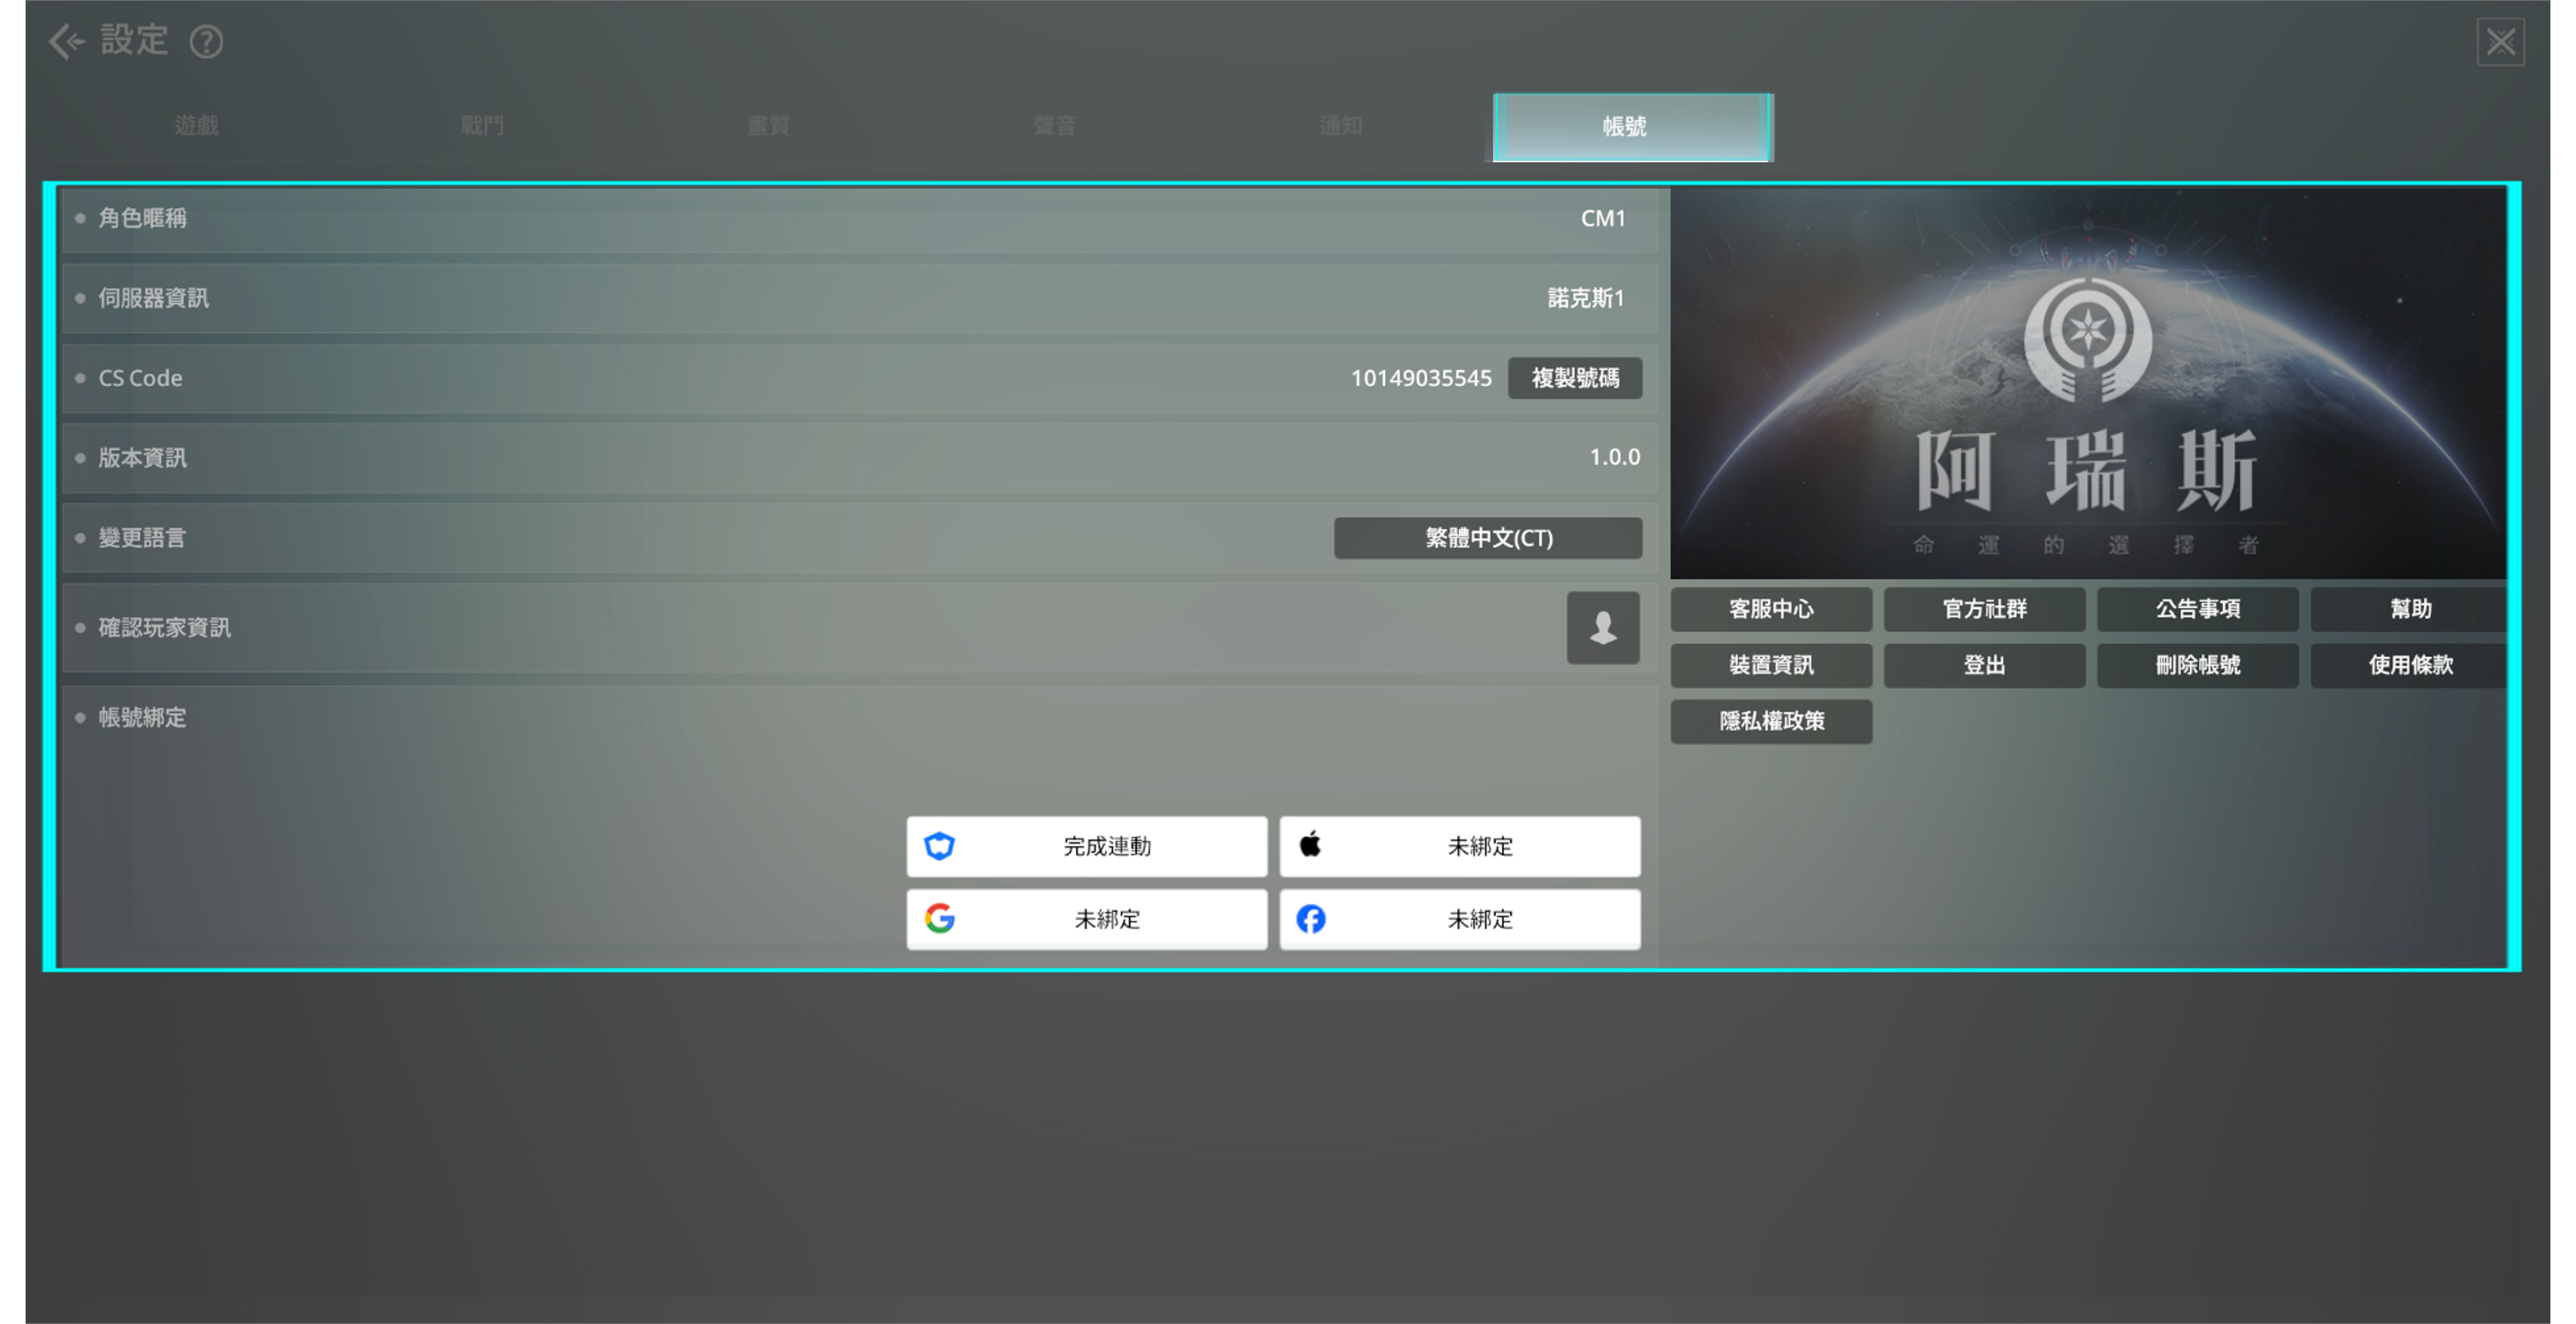This screenshot has width=2576, height=1324.
Task: Click the Facebook logo icon
Action: click(1311, 918)
